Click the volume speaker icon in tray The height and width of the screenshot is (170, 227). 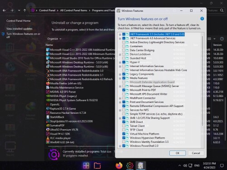point(185,165)
